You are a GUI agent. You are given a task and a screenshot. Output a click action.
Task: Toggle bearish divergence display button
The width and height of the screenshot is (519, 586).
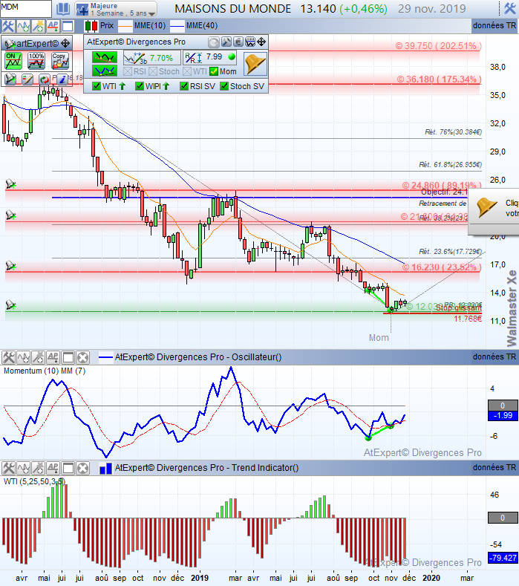pyautogui.click(x=105, y=57)
